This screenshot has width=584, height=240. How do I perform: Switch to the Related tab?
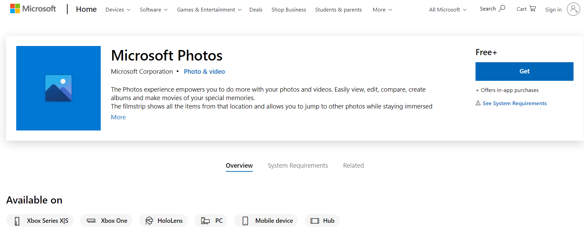pos(354,166)
